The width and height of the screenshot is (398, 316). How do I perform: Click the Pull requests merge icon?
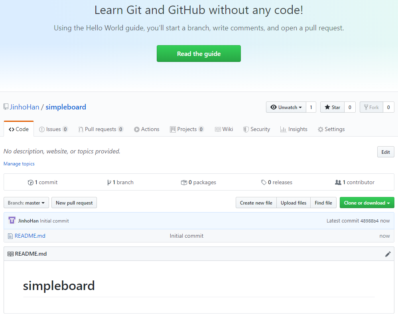pos(81,129)
